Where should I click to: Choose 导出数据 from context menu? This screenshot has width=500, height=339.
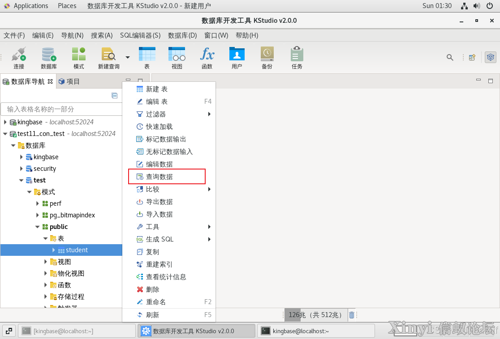coord(169,202)
